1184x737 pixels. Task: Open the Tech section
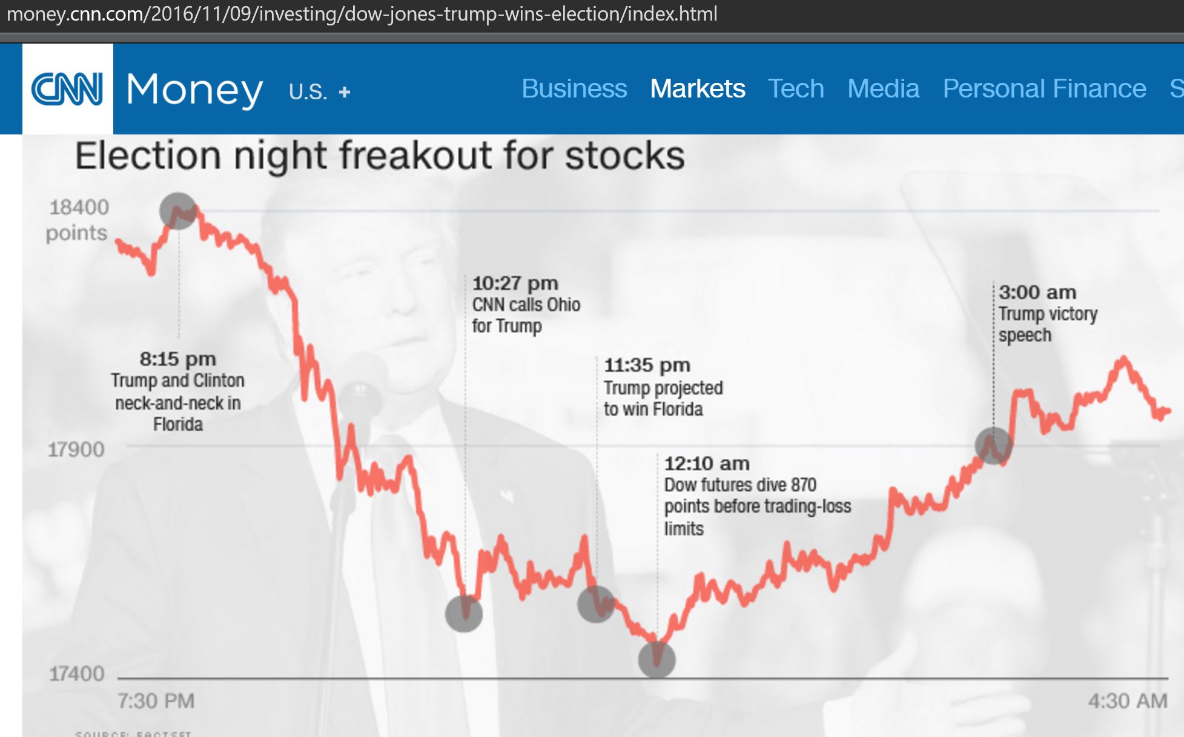(x=796, y=88)
